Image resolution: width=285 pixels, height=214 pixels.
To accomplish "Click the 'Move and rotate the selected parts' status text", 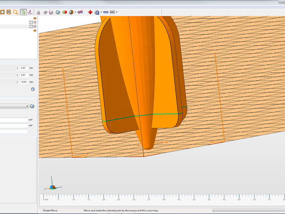I will tap(121, 211).
